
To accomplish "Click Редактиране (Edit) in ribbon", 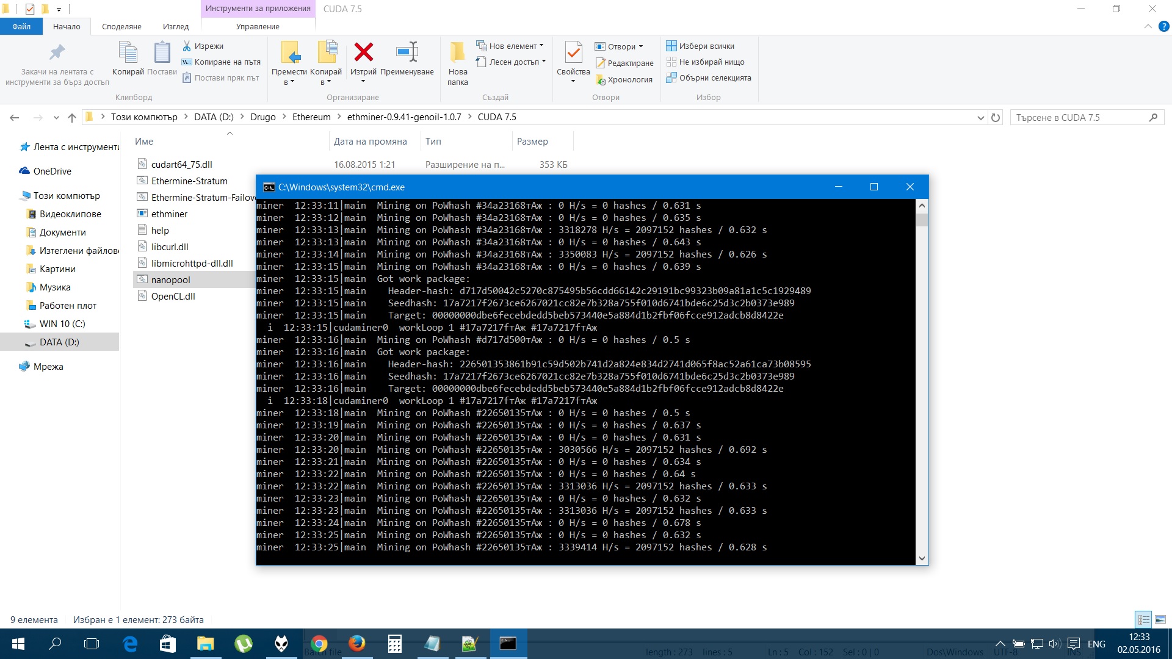I will coord(624,63).
